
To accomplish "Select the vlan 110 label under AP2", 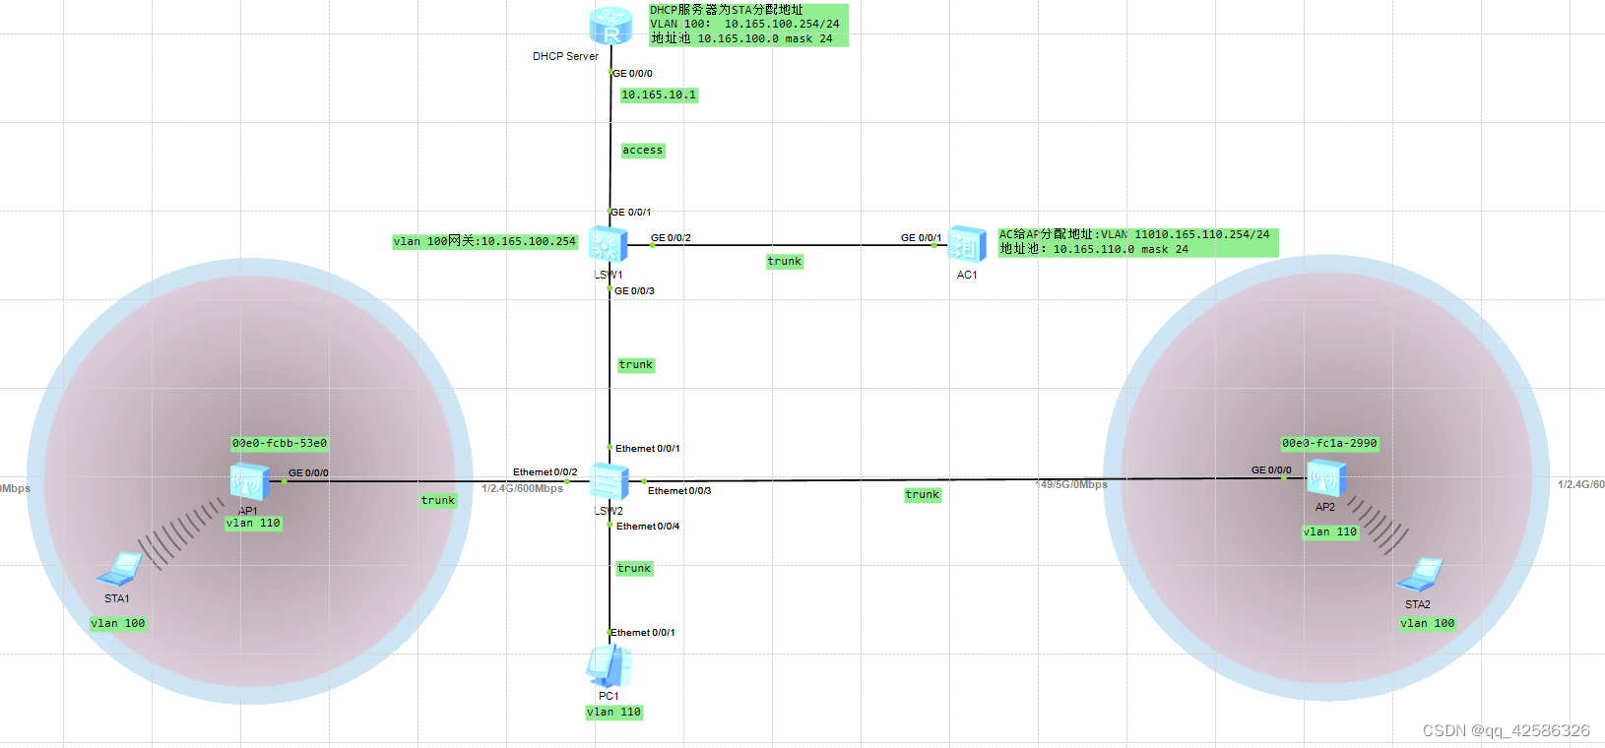I will (x=1330, y=532).
